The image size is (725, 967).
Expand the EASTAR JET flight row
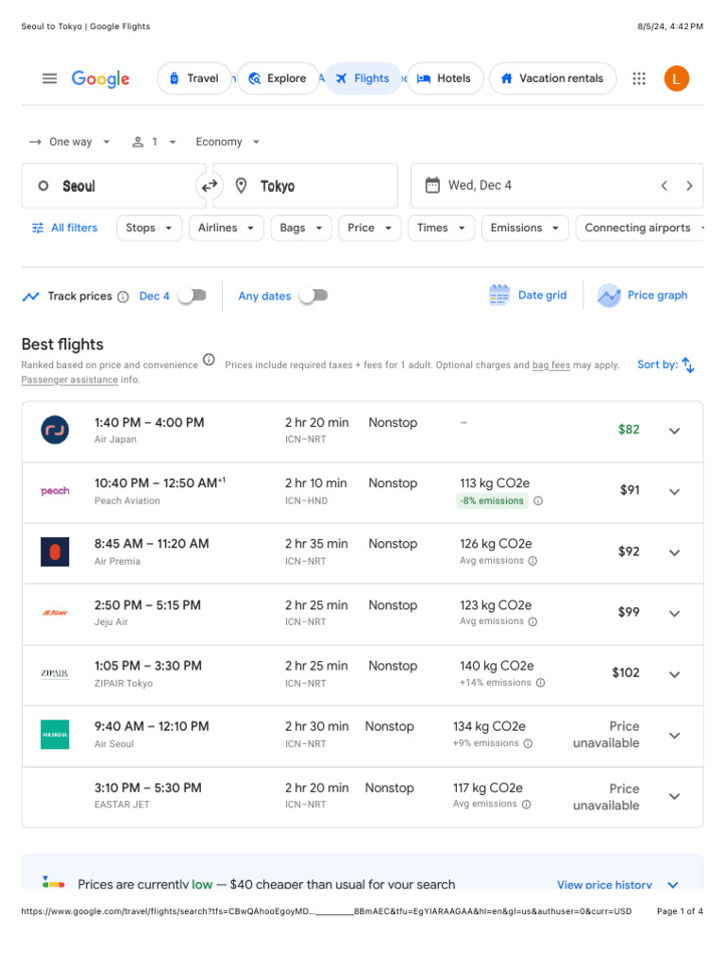(x=674, y=796)
